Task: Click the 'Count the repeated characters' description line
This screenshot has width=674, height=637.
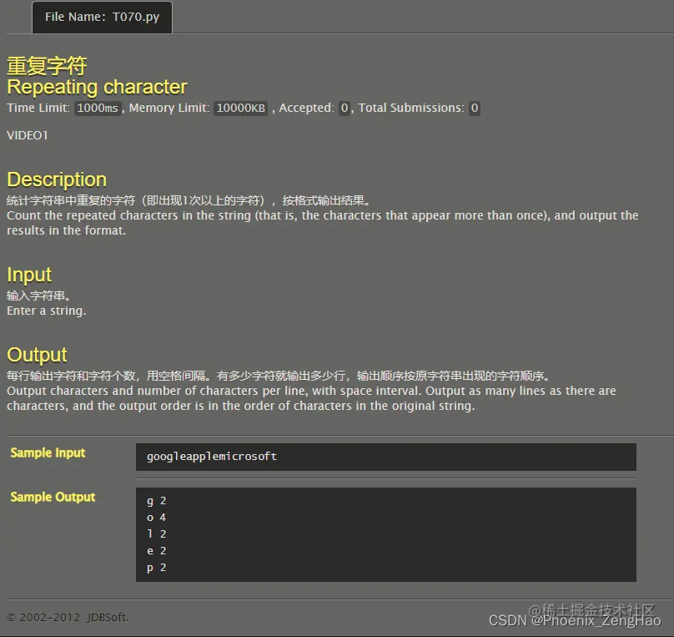Action: click(x=322, y=223)
